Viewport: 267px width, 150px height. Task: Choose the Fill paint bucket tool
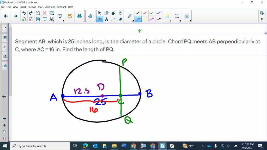click(120, 13)
